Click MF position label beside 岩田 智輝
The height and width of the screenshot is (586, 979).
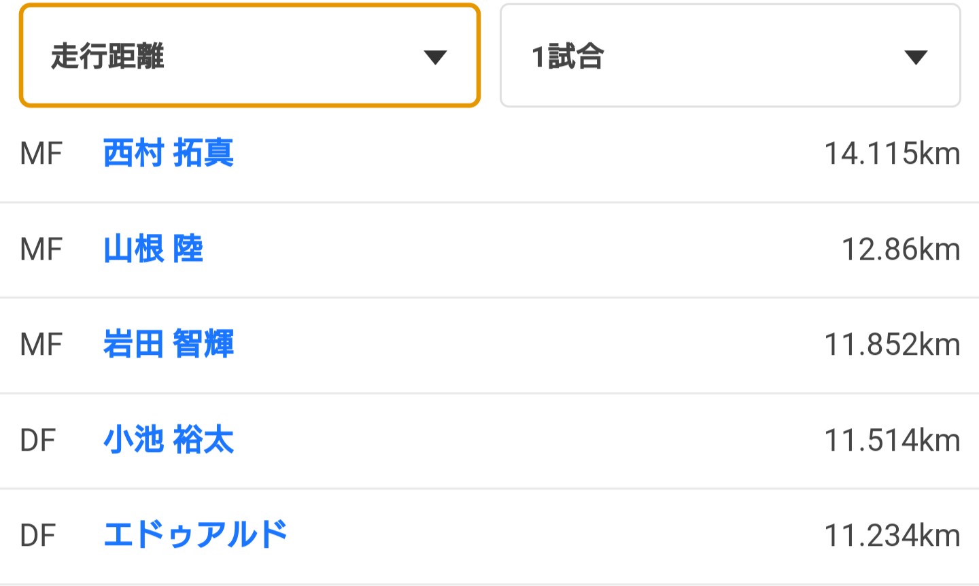(41, 345)
